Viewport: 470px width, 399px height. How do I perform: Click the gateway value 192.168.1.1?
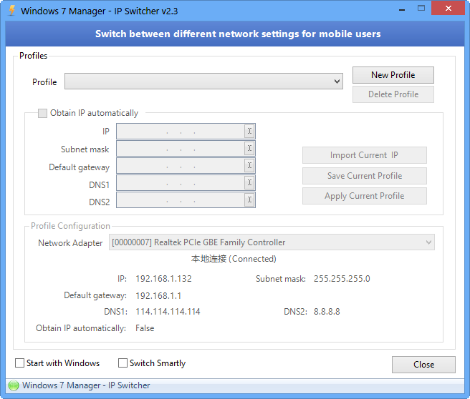click(x=158, y=296)
